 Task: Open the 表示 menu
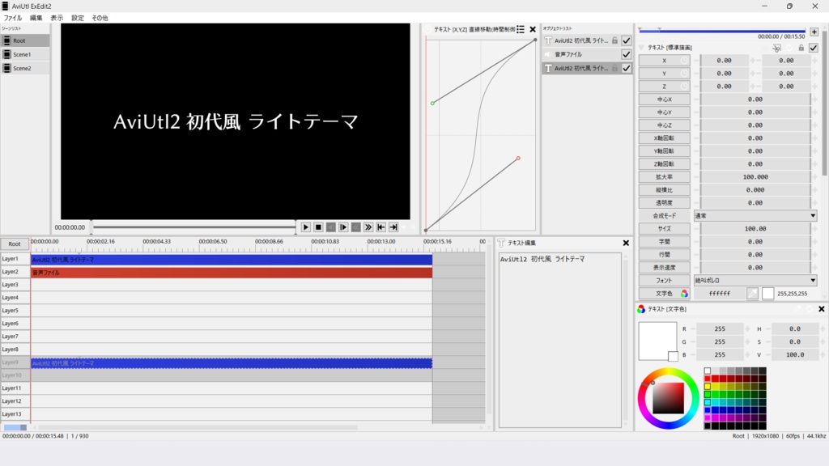click(57, 18)
